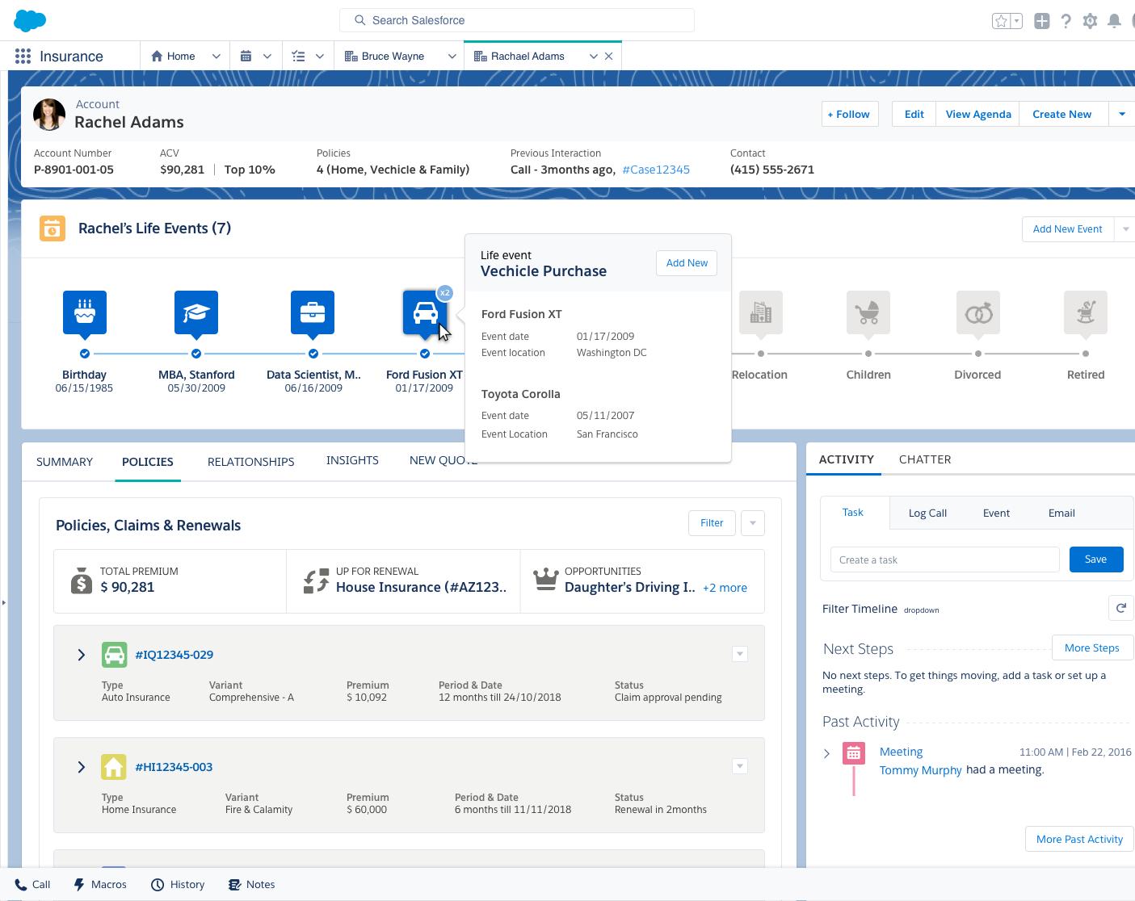
Task: Click the Total Premium money bag icon
Action: [82, 580]
